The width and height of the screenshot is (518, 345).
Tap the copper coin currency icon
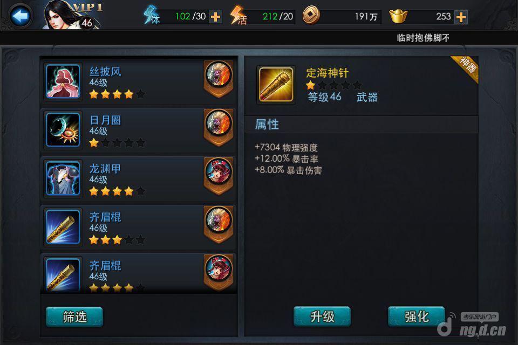(x=311, y=15)
